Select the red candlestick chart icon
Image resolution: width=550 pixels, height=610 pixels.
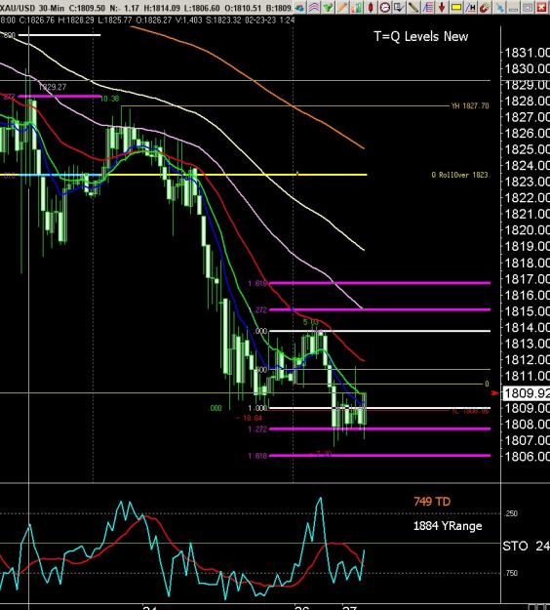pos(371,7)
